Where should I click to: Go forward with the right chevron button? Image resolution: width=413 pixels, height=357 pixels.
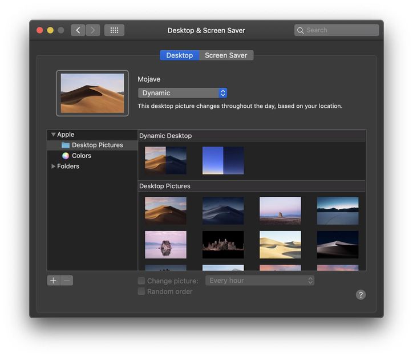pos(93,30)
